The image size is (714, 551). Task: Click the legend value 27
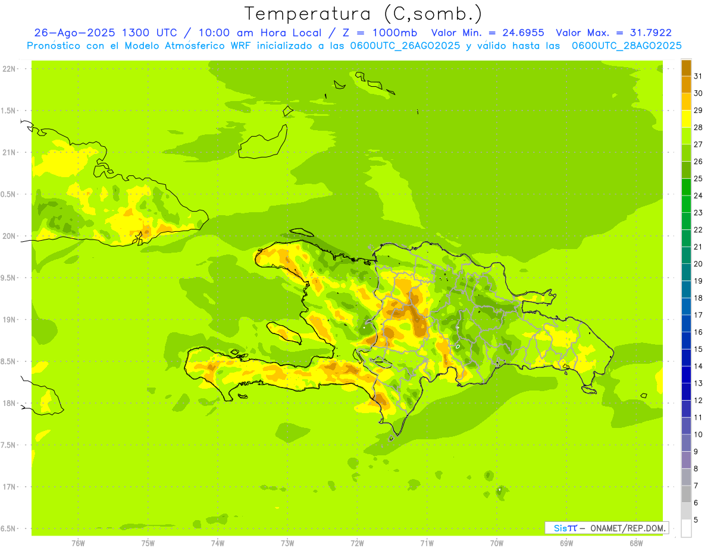(698, 144)
